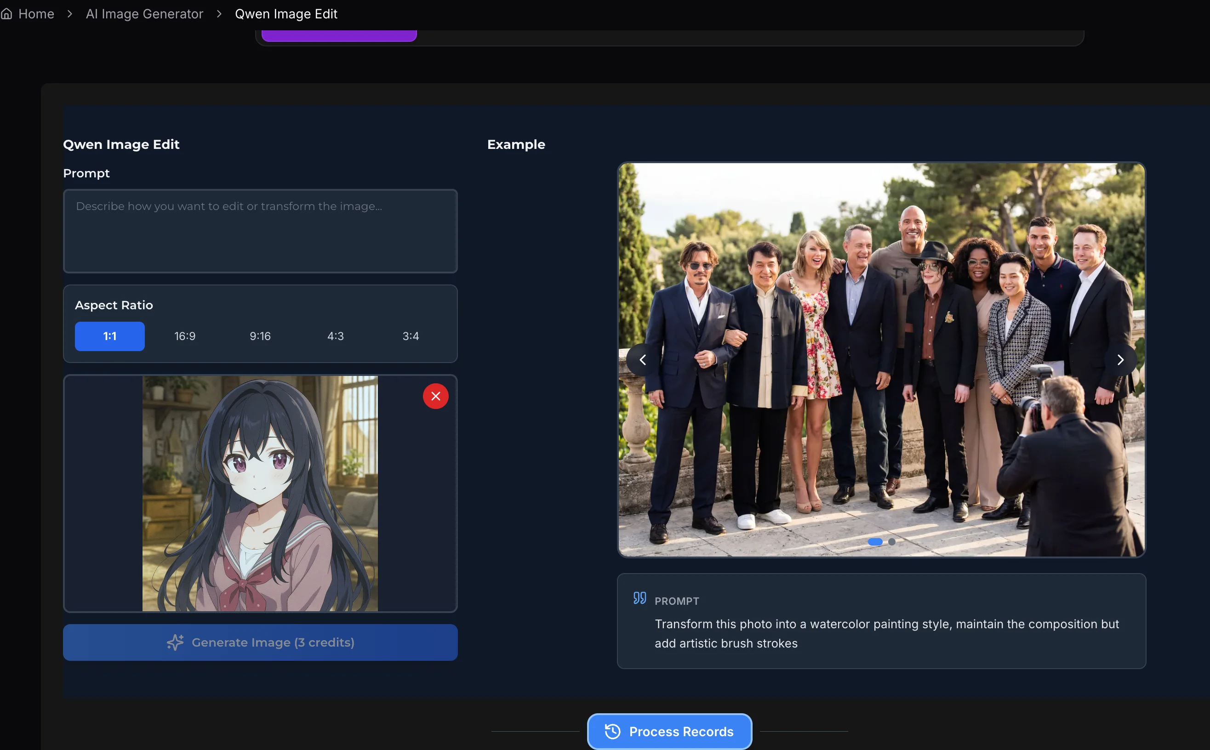The height and width of the screenshot is (750, 1210).
Task: Select the 4:3 aspect ratio
Action: (335, 336)
